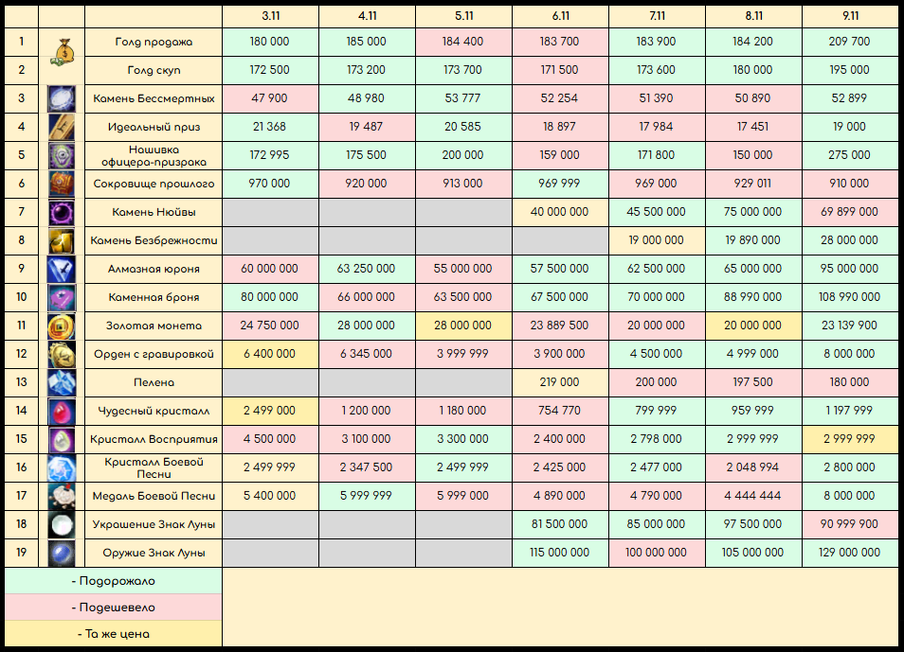This screenshot has height=652, width=904.
Task: Select the 9.11 date column header
Action: click(x=850, y=16)
